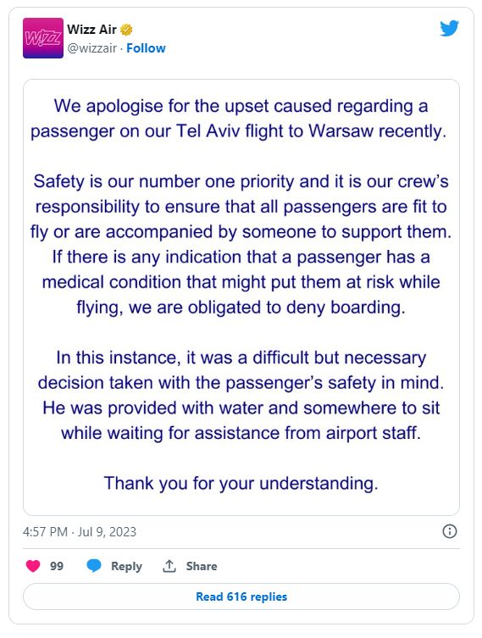Open the 4:57 PM Jul 9, 2023 timestamp

tap(80, 532)
